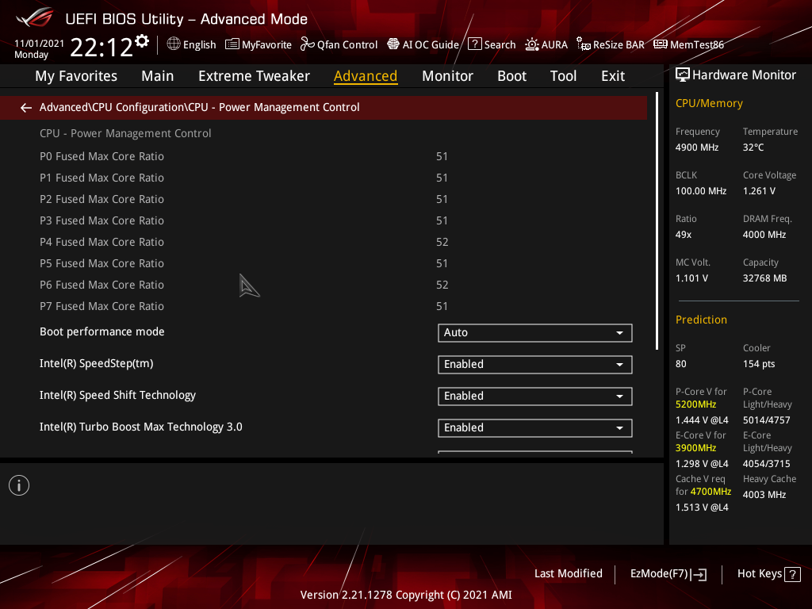The image size is (812, 609).
Task: Click breadcrumb path Advanced\CPU Configuration
Action: point(112,107)
